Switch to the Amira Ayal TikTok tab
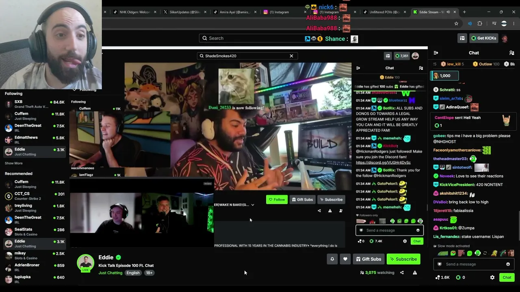The image size is (520, 292). (234, 12)
